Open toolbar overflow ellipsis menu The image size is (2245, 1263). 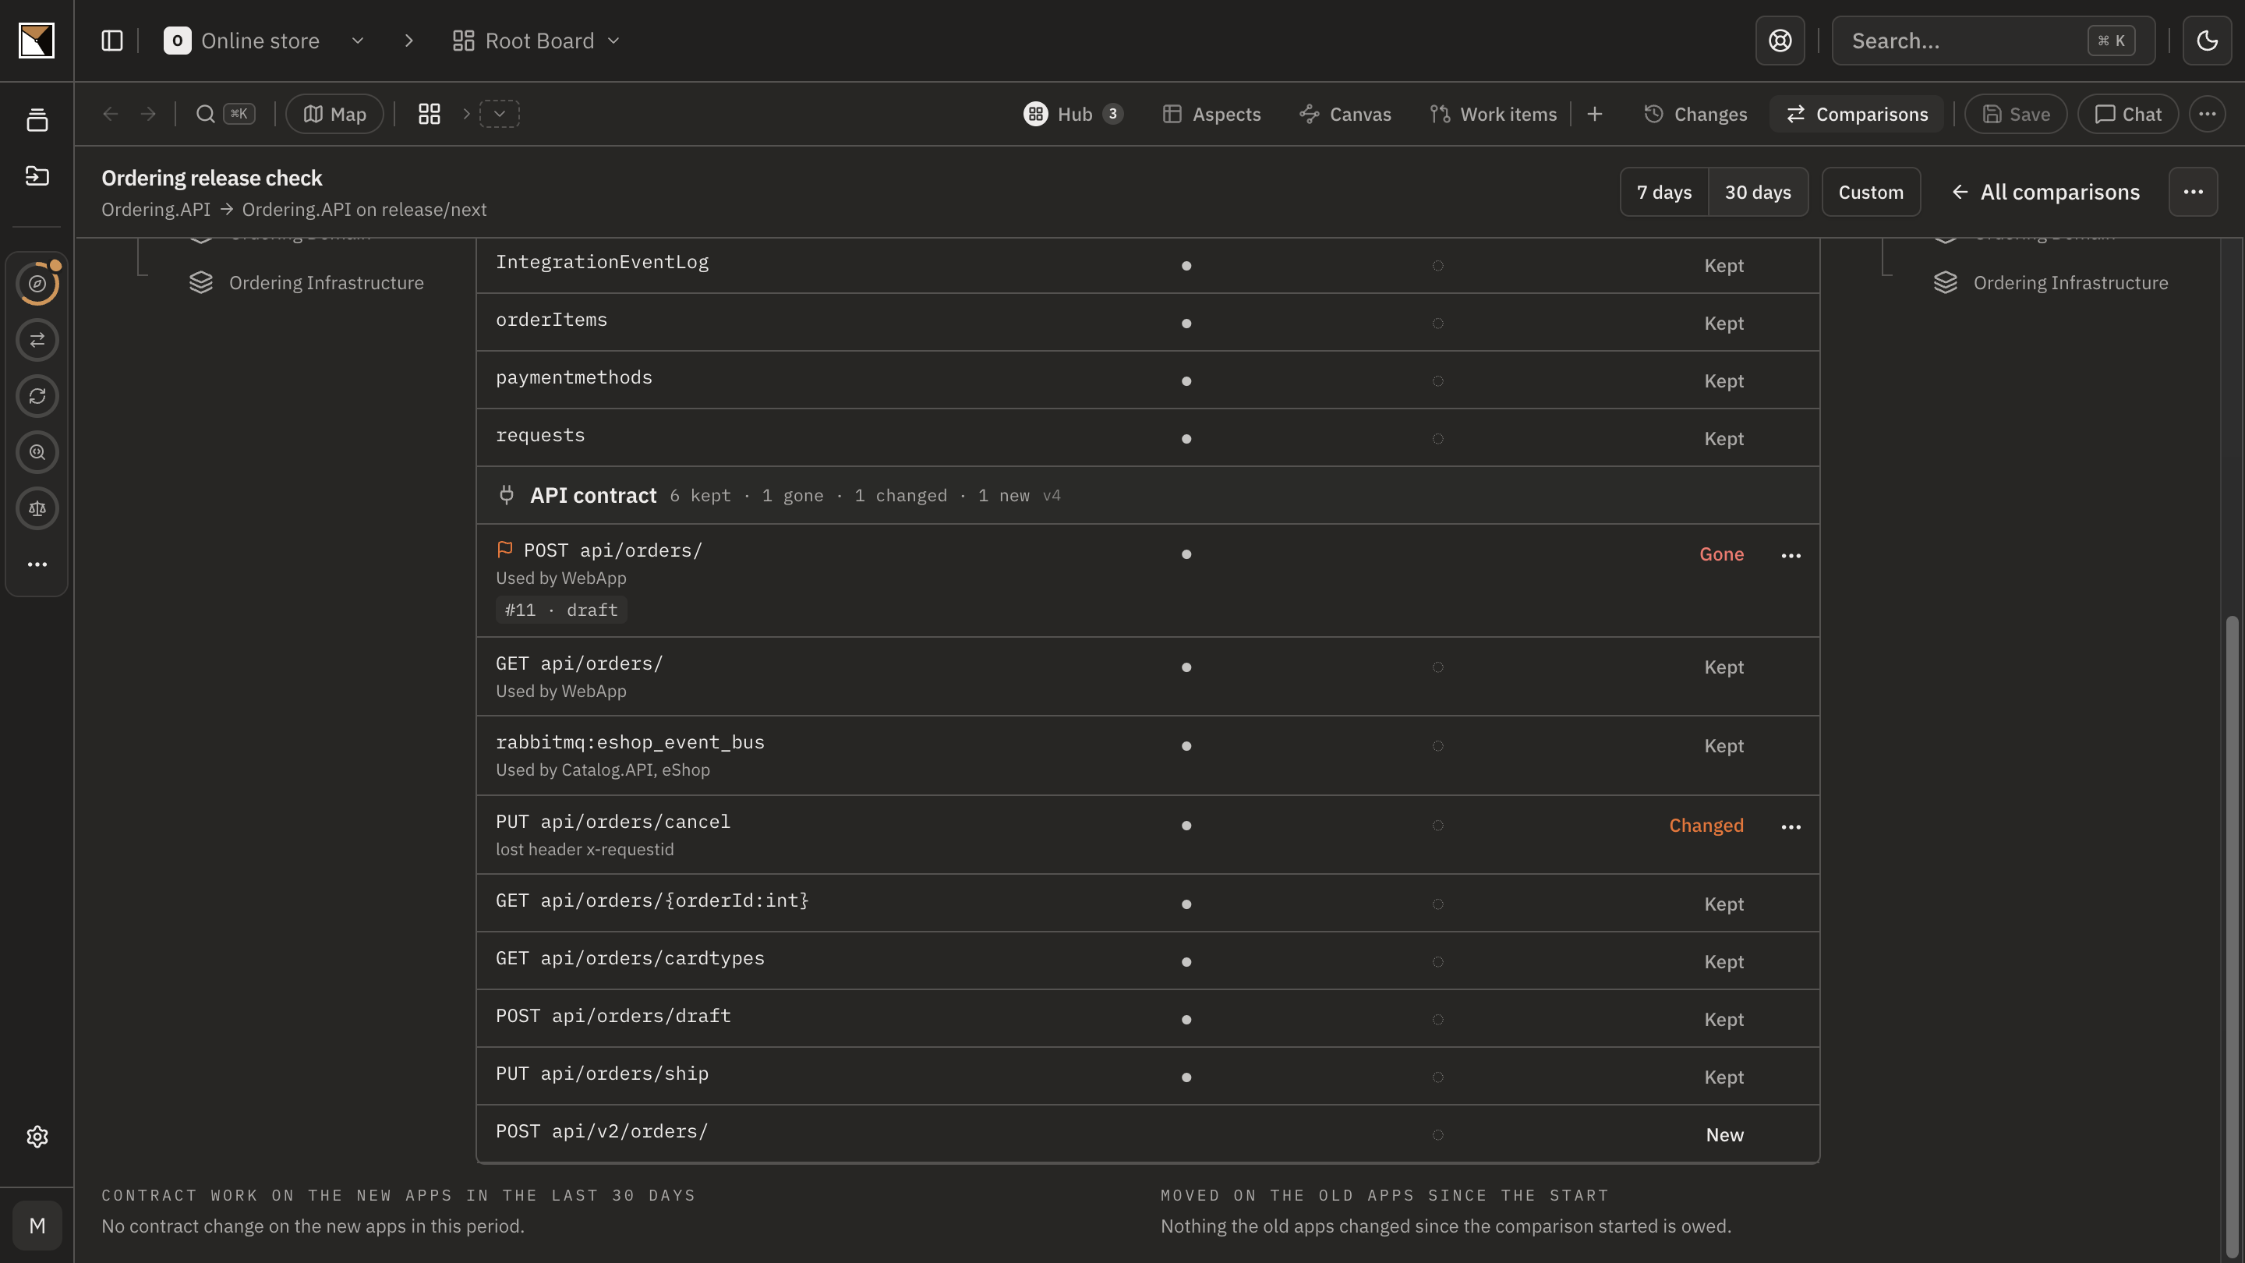click(2207, 114)
